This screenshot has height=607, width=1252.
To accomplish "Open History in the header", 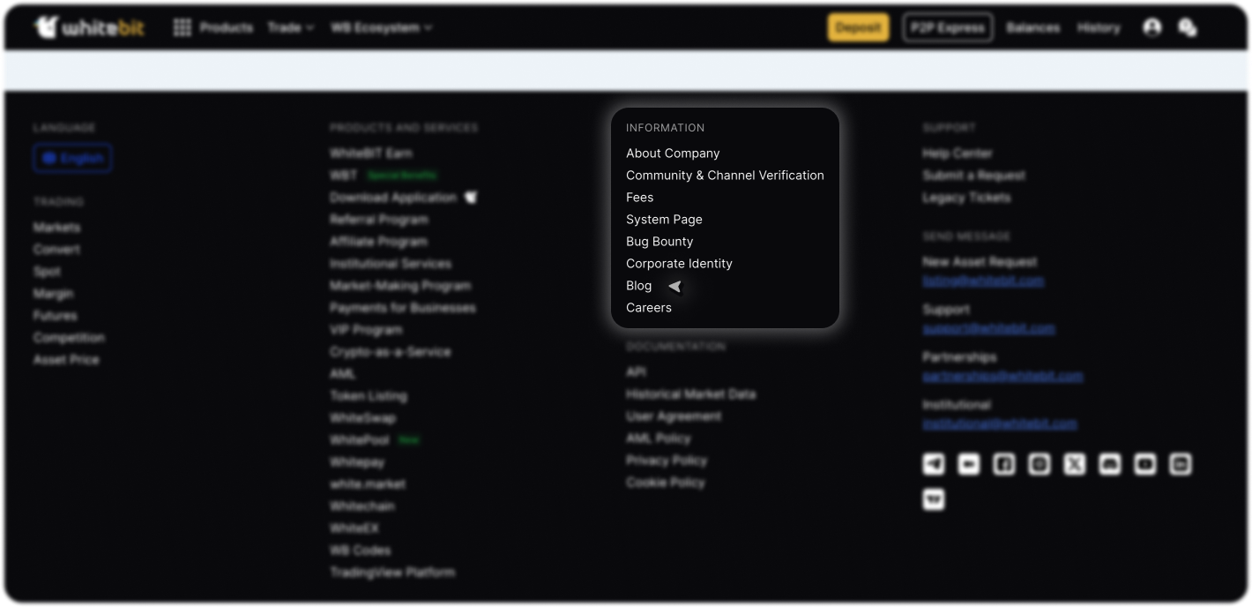I will pyautogui.click(x=1099, y=27).
